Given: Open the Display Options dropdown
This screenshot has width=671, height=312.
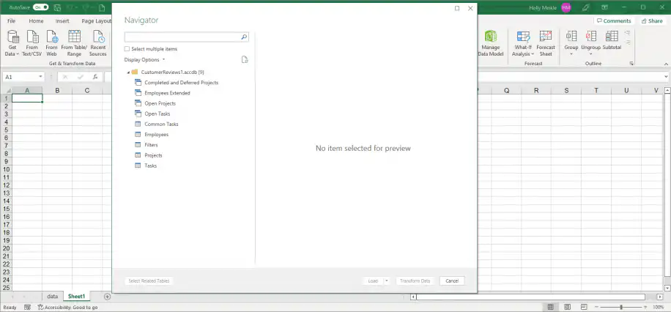Looking at the screenshot, I should point(144,60).
